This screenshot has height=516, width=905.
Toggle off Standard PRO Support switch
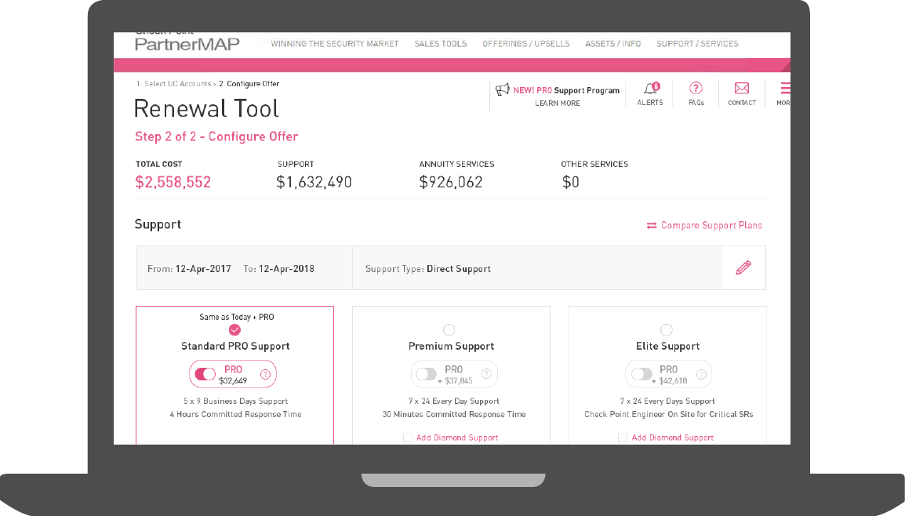205,374
